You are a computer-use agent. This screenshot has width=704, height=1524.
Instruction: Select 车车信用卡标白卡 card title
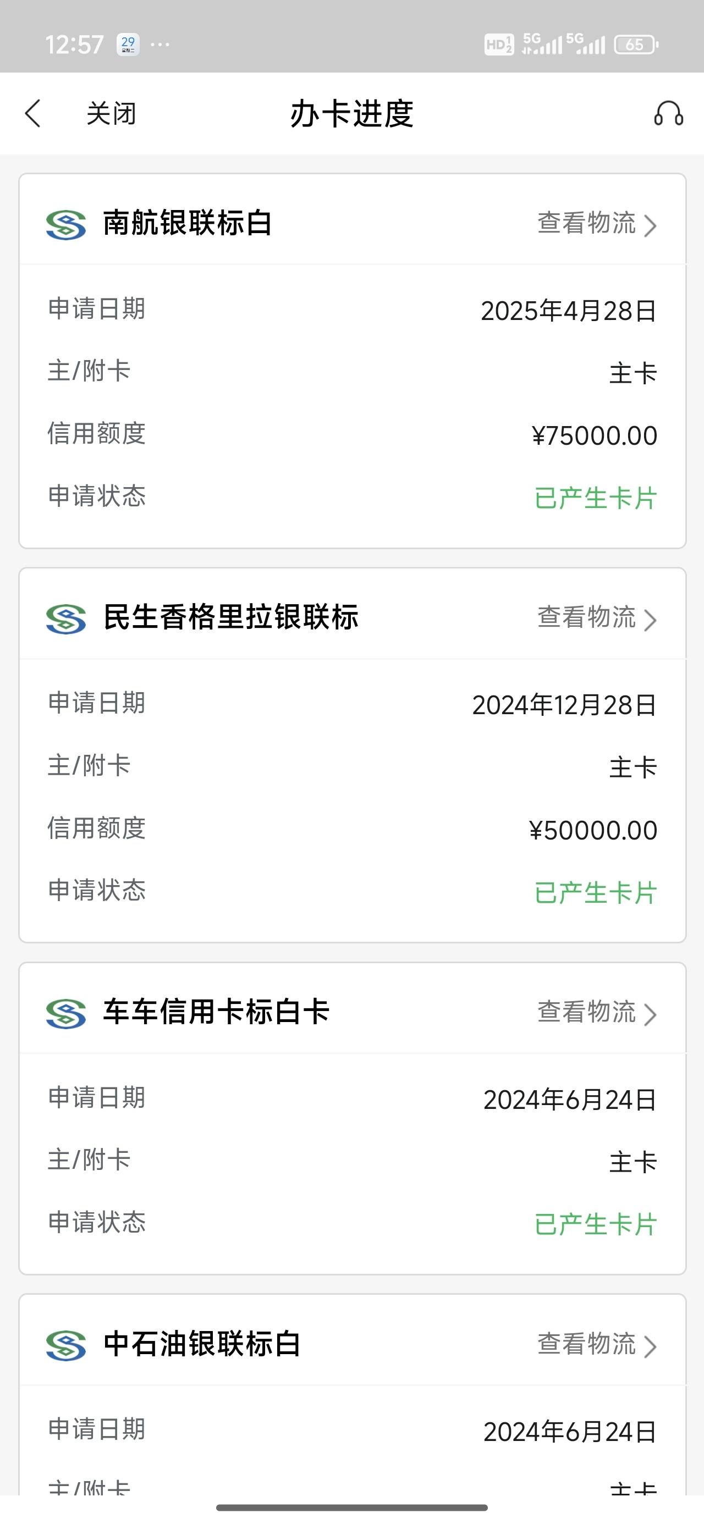point(216,1012)
